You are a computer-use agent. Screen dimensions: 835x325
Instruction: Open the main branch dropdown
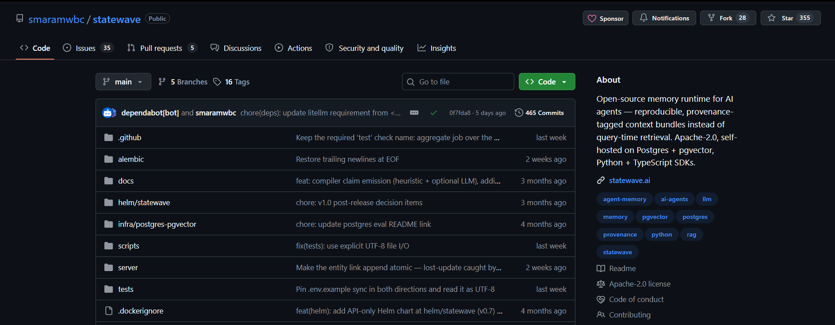123,82
